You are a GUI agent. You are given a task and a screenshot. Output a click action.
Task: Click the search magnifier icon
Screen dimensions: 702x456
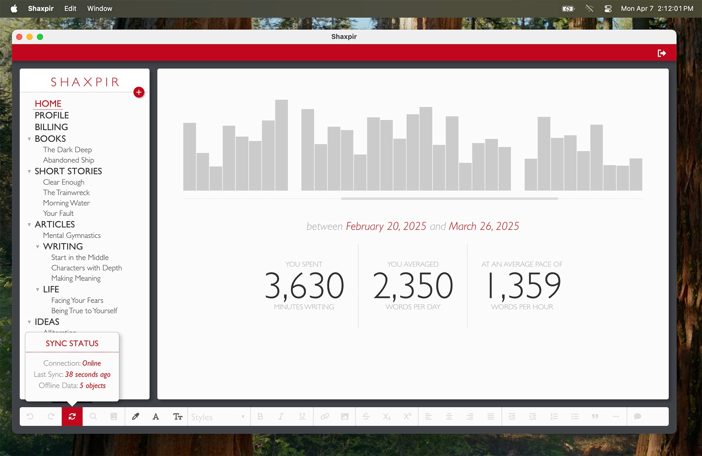pos(93,416)
